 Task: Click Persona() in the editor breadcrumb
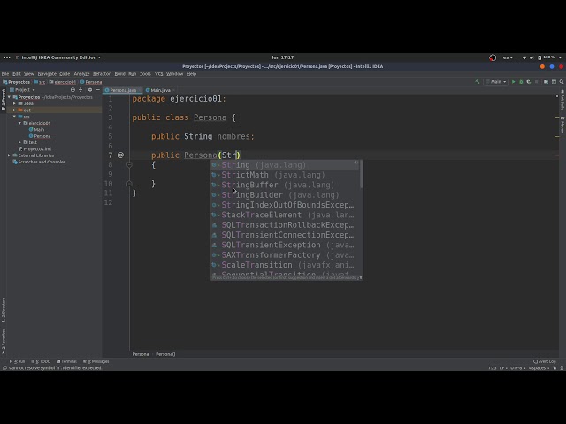165,354
